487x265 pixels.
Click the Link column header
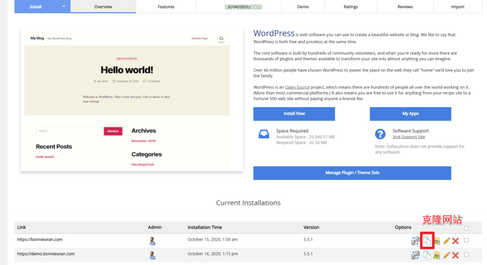click(x=21, y=227)
